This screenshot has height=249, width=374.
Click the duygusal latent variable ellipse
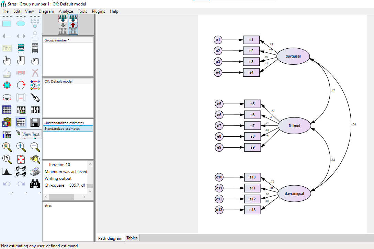(293, 57)
